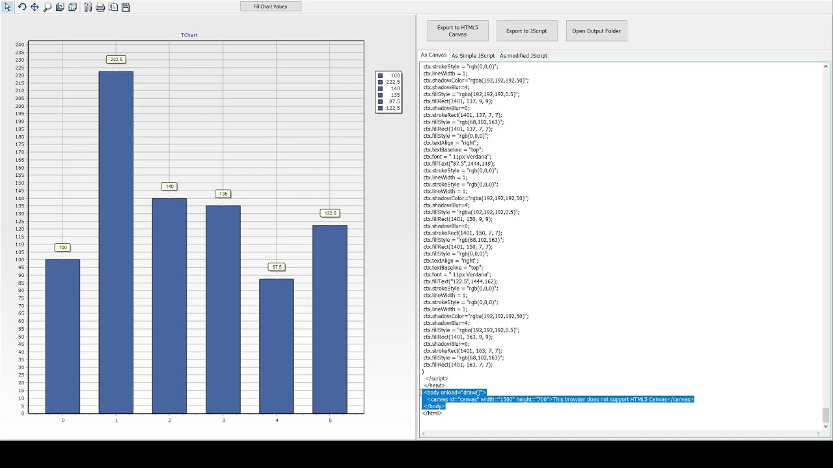The height and width of the screenshot is (468, 833).
Task: Click the horizontal scrollbar left arrow
Action: [423, 434]
